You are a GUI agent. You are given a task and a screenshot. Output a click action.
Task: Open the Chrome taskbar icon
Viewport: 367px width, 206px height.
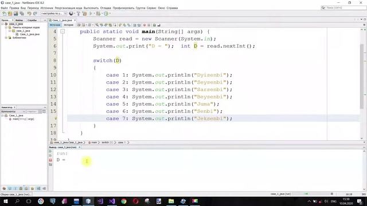(124, 201)
